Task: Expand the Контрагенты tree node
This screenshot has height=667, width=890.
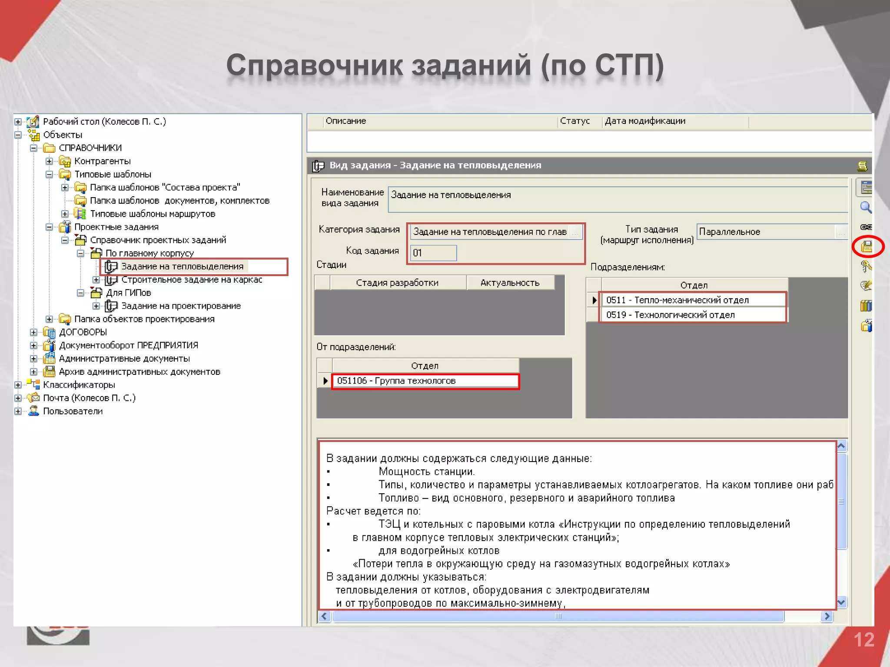Action: (49, 162)
